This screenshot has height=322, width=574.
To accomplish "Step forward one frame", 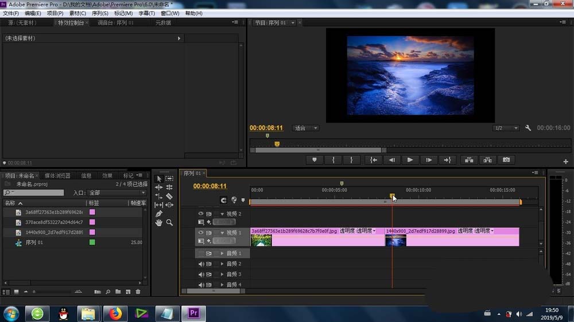I will pyautogui.click(x=429, y=160).
